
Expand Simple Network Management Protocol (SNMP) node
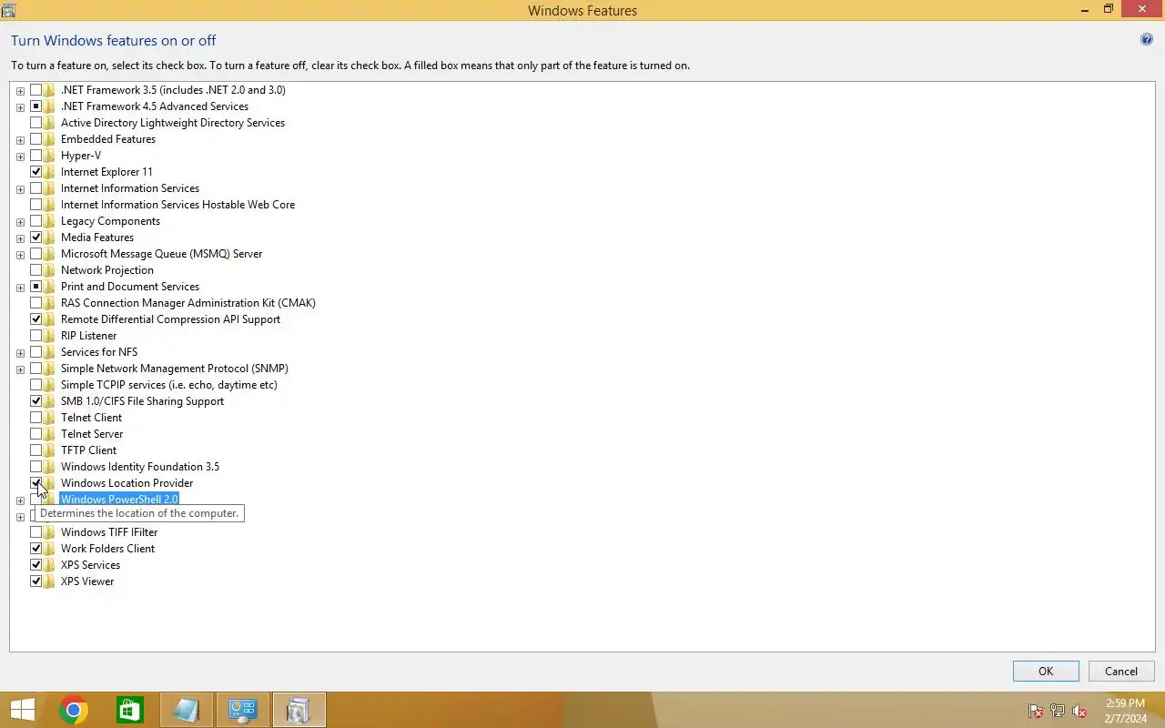coord(20,369)
